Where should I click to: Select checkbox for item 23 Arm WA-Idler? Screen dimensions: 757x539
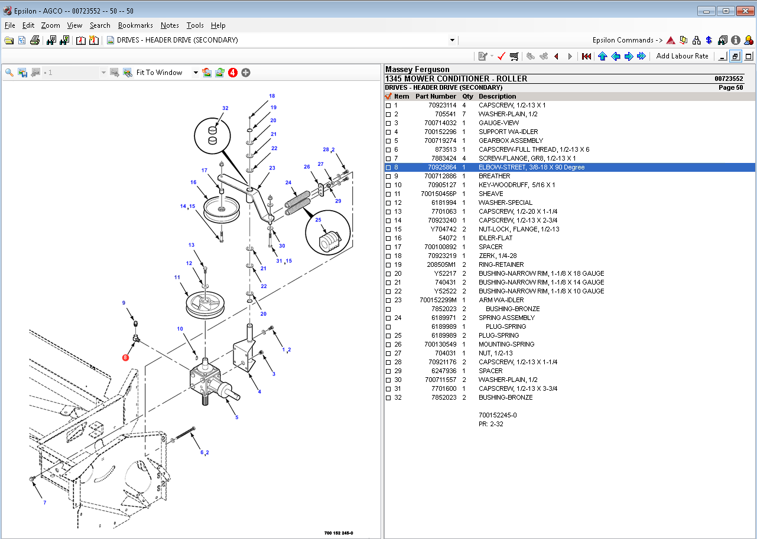point(388,300)
